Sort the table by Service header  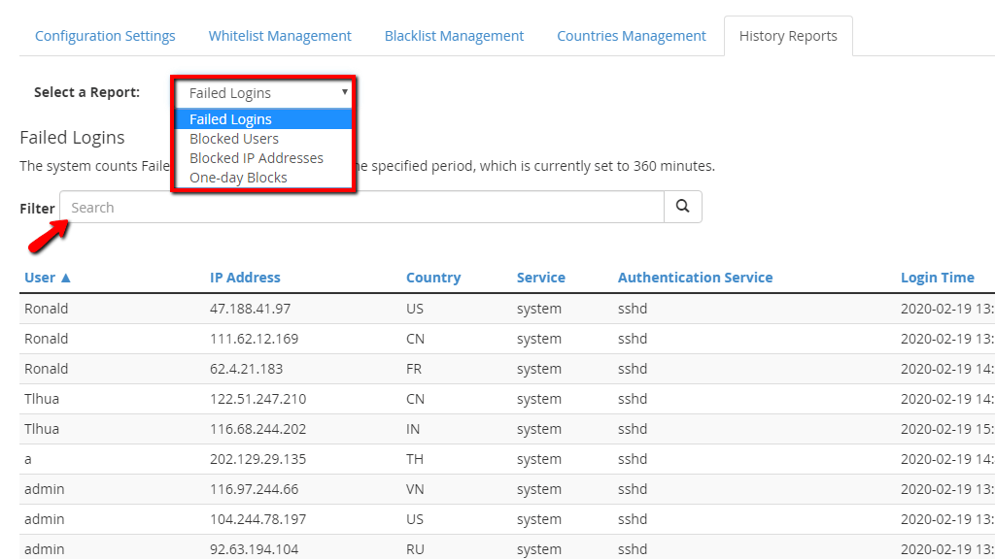point(540,278)
